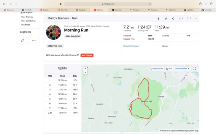This screenshot has width=216, height=135.
Task: Download the GPX file
Action: point(169,69)
